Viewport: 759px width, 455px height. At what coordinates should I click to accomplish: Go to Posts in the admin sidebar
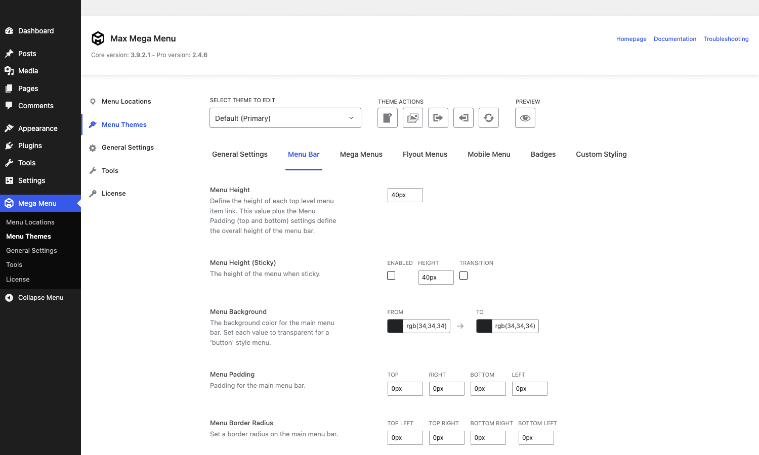[40, 54]
